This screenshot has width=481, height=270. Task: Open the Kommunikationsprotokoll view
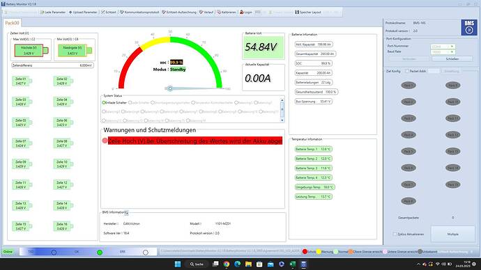tap(139, 13)
